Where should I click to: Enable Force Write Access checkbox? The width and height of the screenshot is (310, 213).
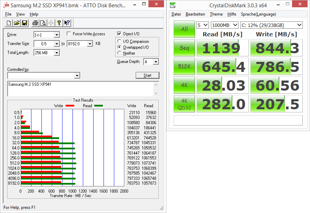point(69,34)
